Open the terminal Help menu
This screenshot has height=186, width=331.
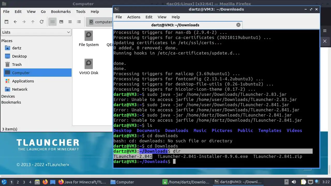click(176, 17)
